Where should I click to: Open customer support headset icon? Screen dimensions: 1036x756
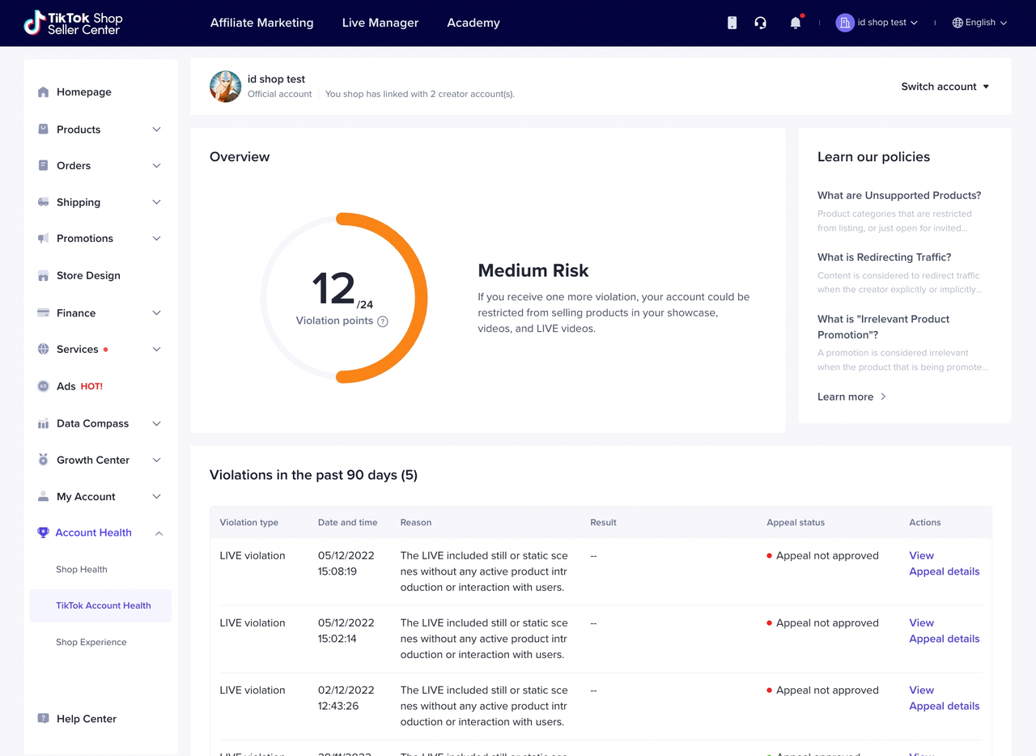tap(760, 23)
